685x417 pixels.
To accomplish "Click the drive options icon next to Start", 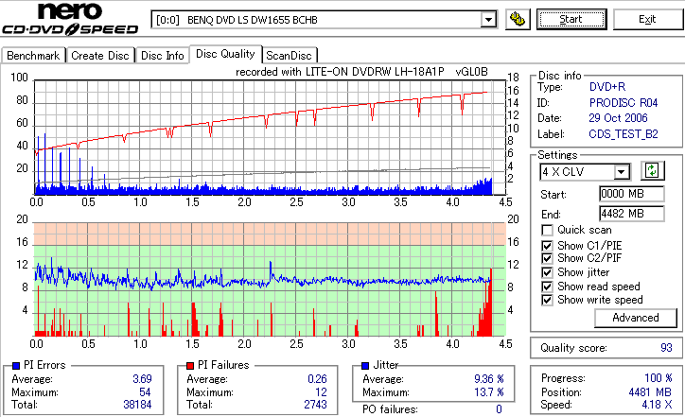I will [518, 20].
